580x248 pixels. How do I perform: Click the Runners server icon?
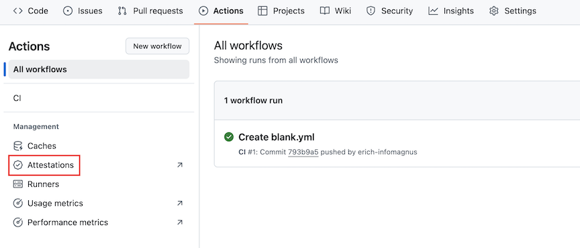point(17,184)
